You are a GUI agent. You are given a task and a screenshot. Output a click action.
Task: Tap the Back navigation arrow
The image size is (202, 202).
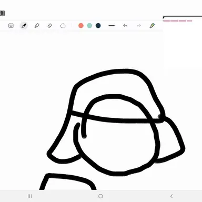pos(171,196)
